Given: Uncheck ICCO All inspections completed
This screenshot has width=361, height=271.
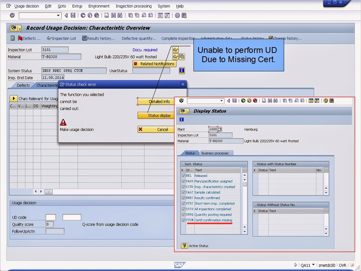Looking at the screenshot, I should point(183,209).
